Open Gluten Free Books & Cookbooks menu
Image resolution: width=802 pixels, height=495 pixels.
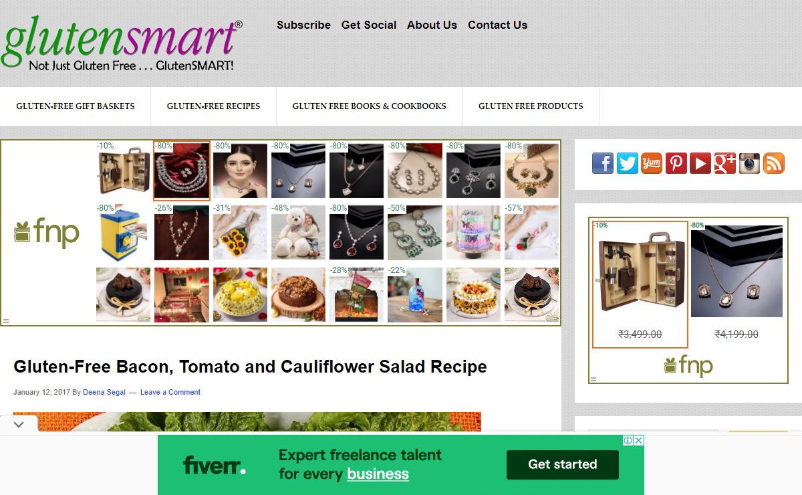[x=369, y=106]
